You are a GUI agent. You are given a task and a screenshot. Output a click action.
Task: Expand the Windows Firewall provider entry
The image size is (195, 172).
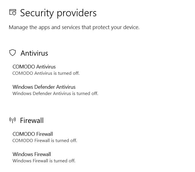click(44, 157)
